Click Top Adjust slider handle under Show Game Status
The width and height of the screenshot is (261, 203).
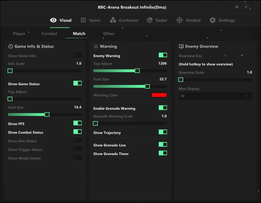(10, 99)
